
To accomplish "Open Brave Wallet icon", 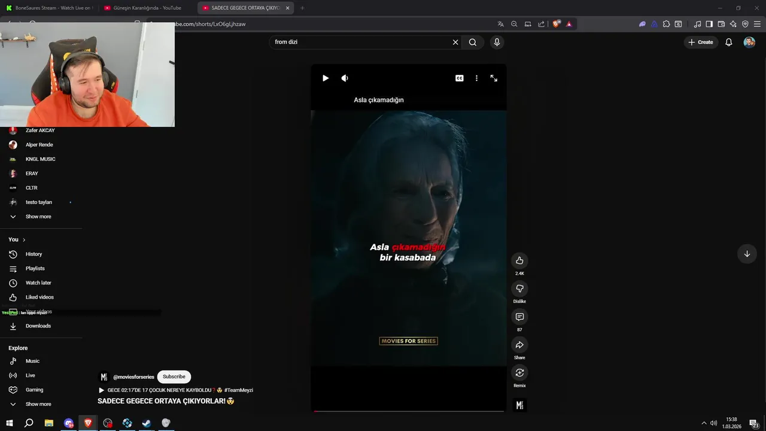I will click(721, 24).
